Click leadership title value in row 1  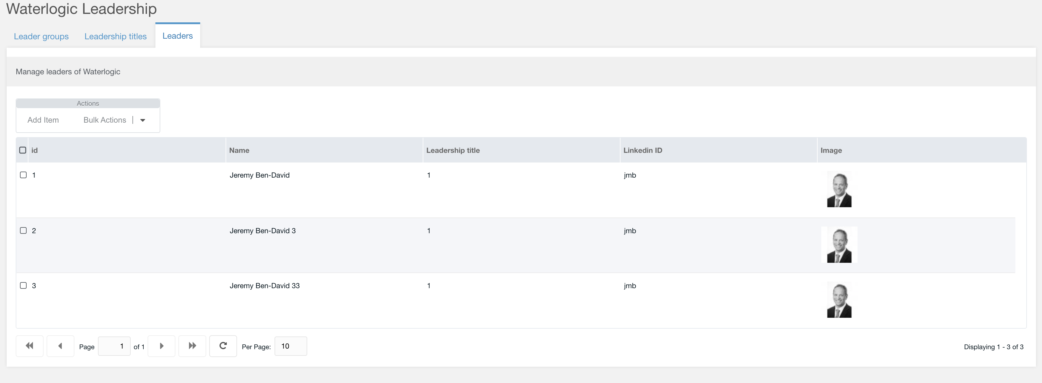[x=429, y=175]
